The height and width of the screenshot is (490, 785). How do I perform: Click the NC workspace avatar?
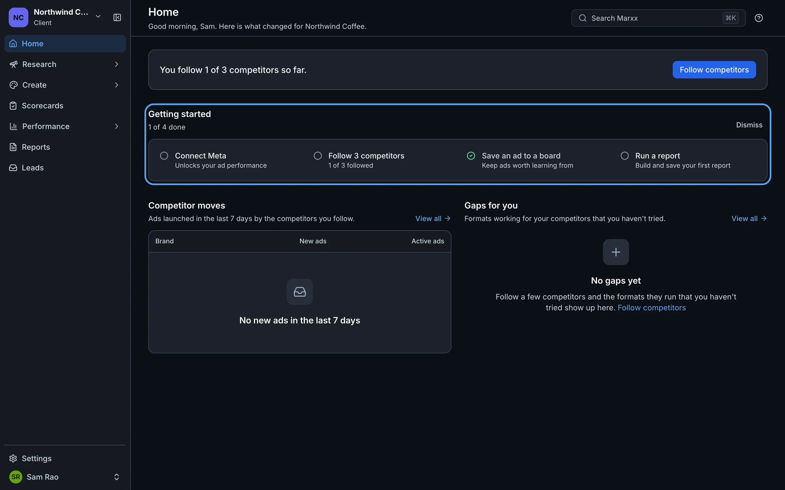pyautogui.click(x=18, y=17)
